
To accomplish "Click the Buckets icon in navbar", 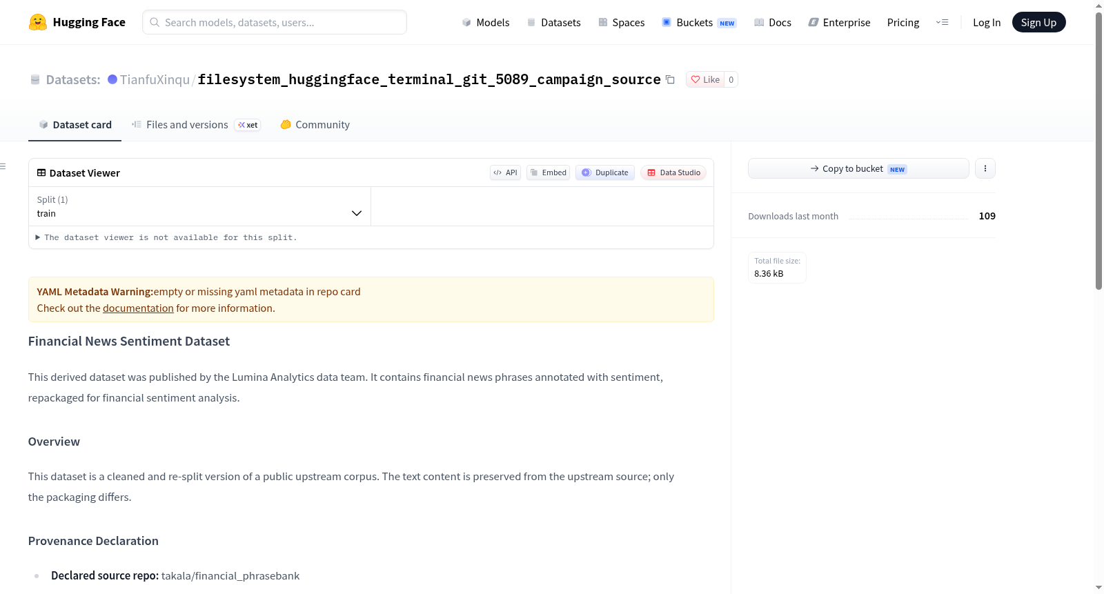I will (667, 22).
